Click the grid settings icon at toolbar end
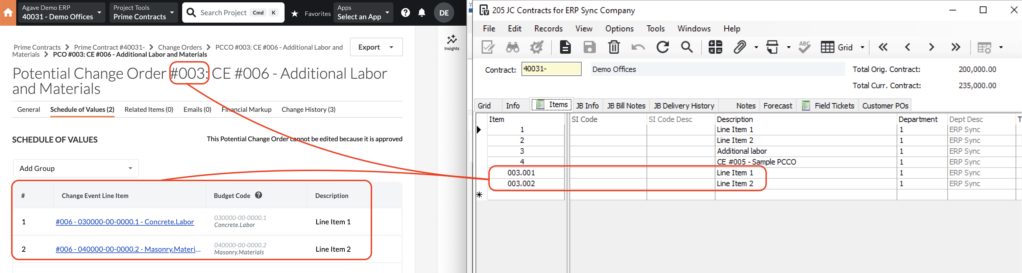Viewport: 1022px width, 273px height. click(x=984, y=47)
